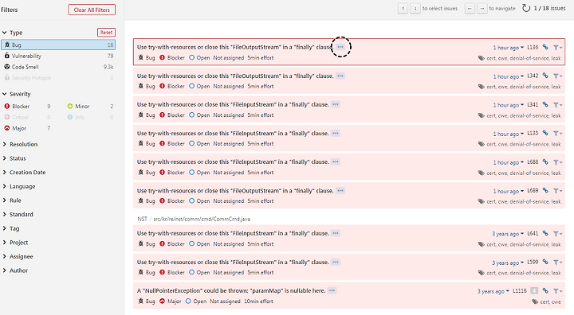
Task: Expand the Project filter
Action: pyautogui.click(x=15, y=243)
